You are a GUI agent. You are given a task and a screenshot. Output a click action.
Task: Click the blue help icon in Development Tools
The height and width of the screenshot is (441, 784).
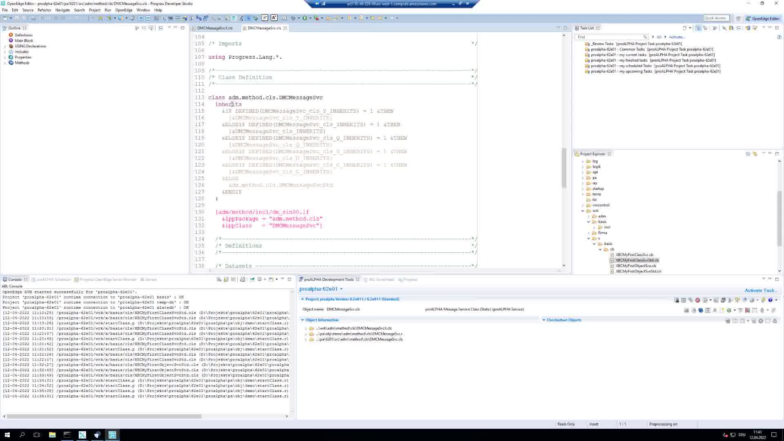tap(770, 300)
